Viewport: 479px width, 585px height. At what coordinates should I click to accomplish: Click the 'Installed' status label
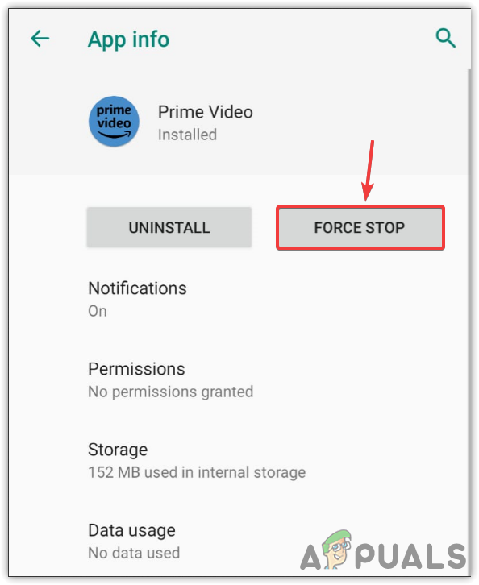click(187, 135)
